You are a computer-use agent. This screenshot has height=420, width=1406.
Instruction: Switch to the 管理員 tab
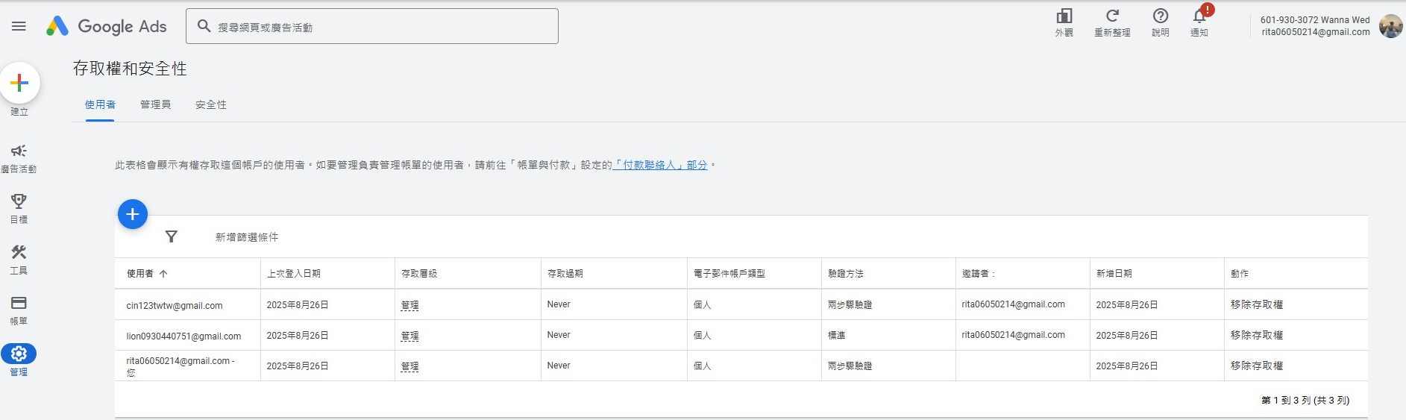coord(155,104)
